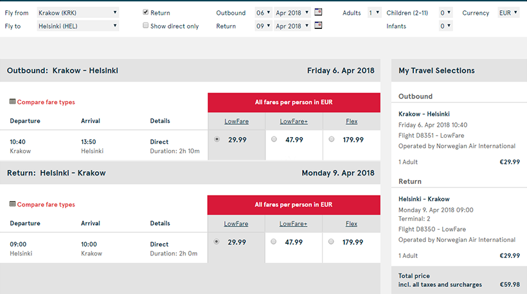Choose return Flex 179.99 fare option

coord(332,242)
